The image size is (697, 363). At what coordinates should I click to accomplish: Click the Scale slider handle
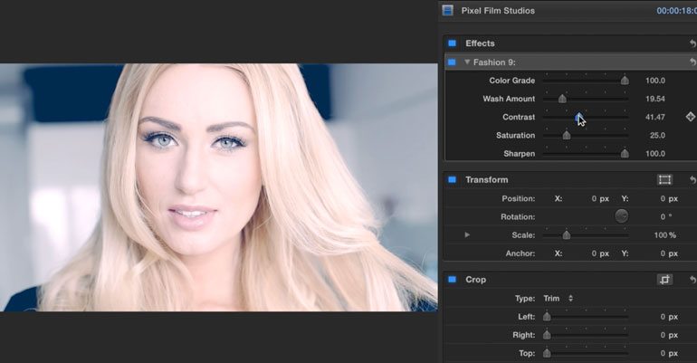pos(567,235)
